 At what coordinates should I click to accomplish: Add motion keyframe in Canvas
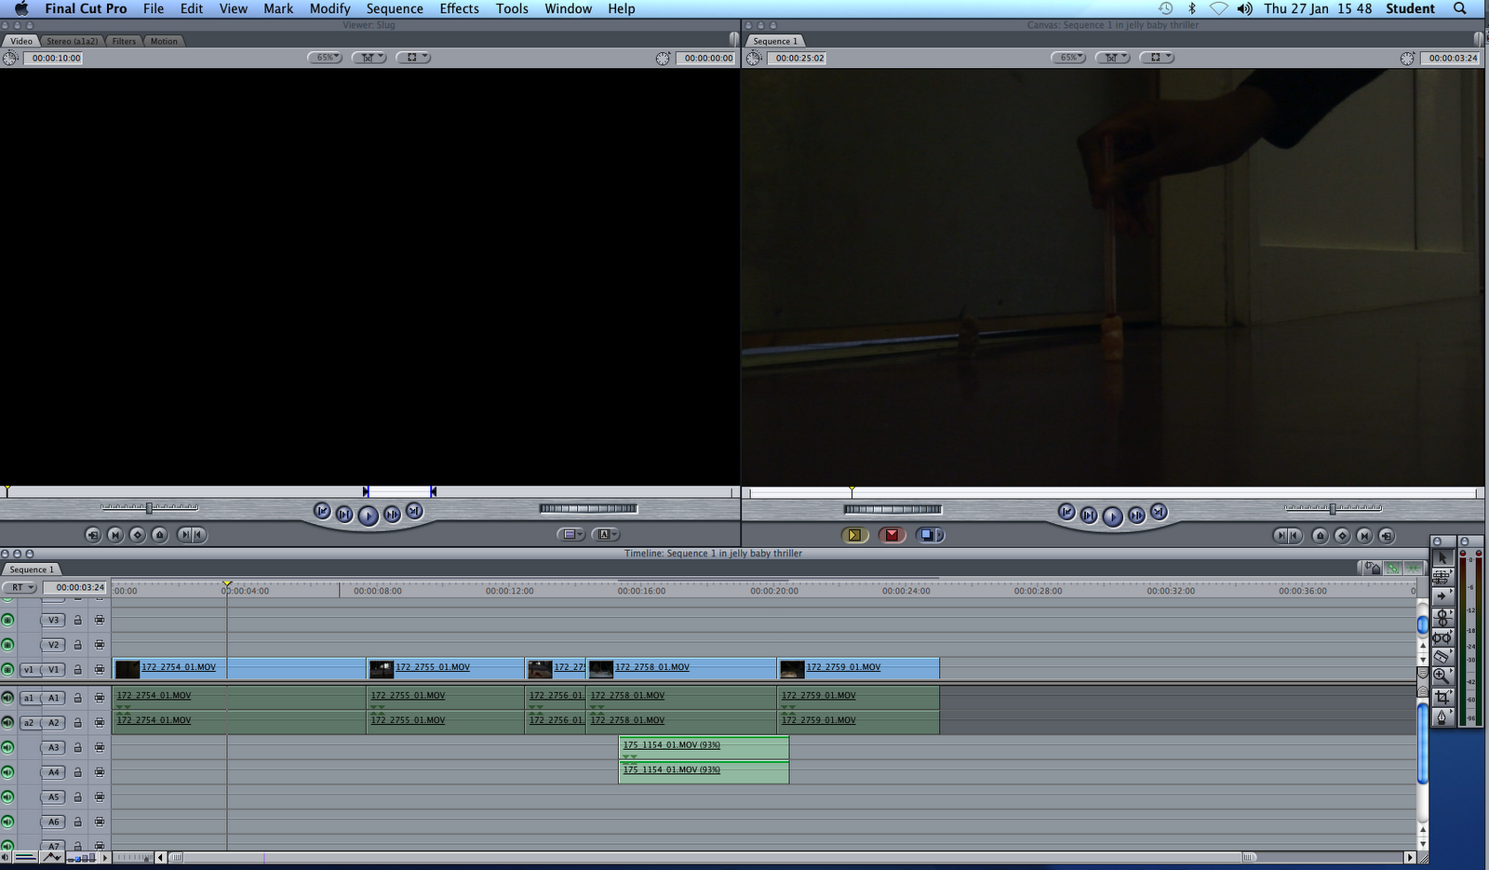pos(1342,535)
